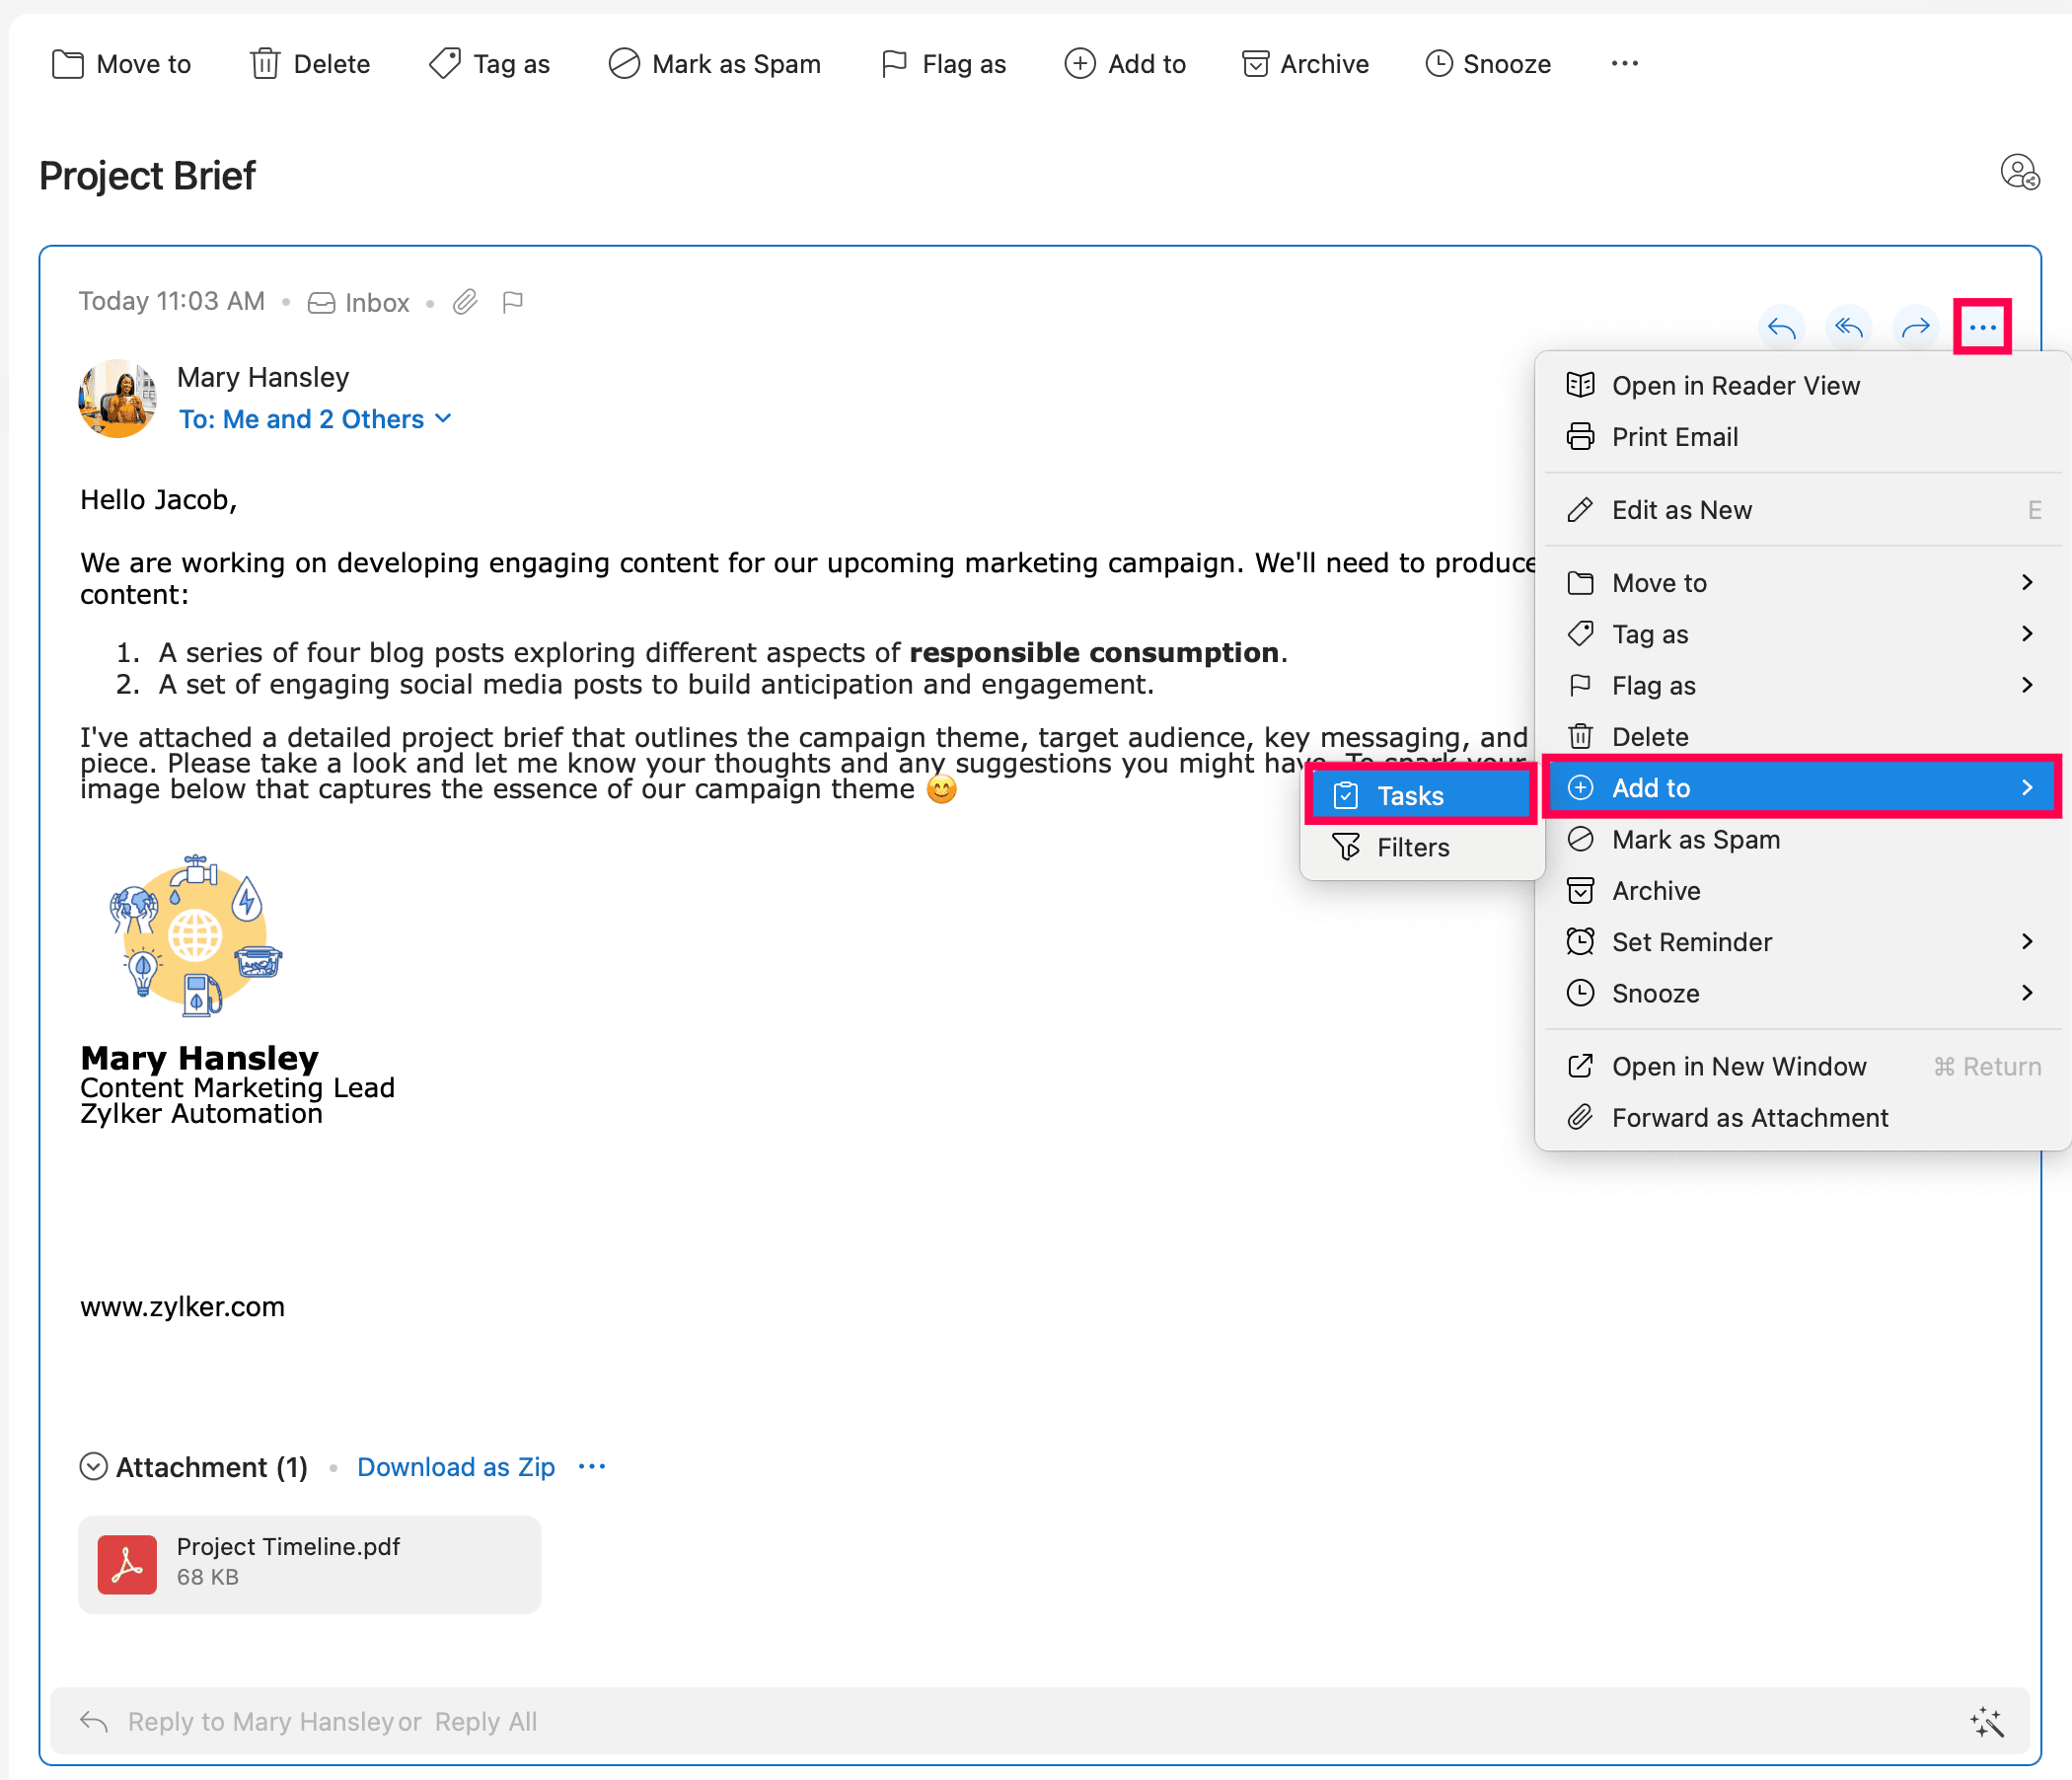Screen dimensions: 2072x1780
Task: Click the AI magic wand icon in reply bar
Action: 1987,1722
